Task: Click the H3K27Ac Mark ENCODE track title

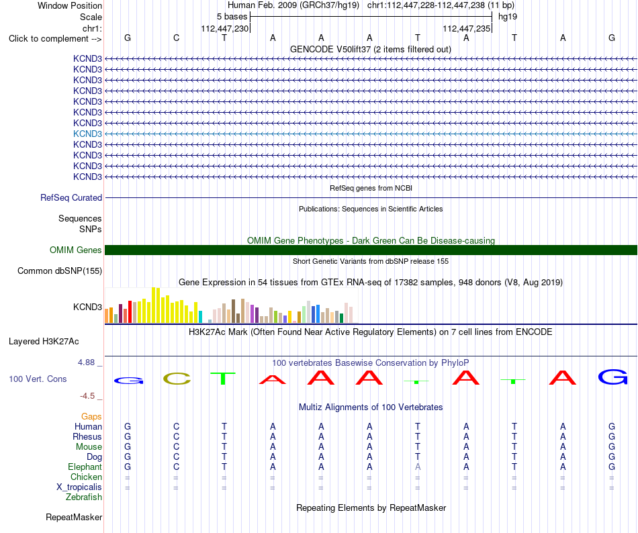Action: tap(371, 332)
